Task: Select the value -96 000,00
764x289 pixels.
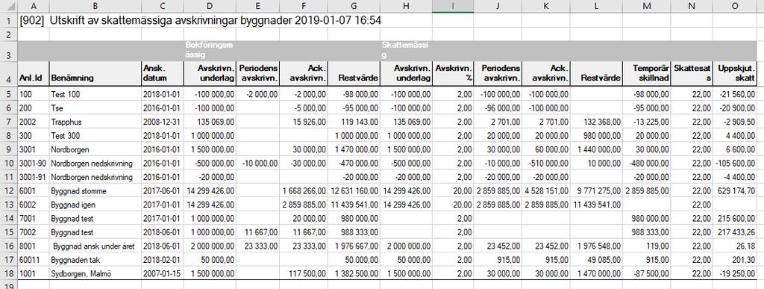Action: click(x=498, y=108)
